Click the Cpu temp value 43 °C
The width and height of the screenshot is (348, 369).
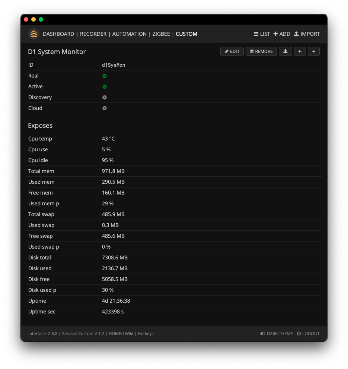[108, 138]
